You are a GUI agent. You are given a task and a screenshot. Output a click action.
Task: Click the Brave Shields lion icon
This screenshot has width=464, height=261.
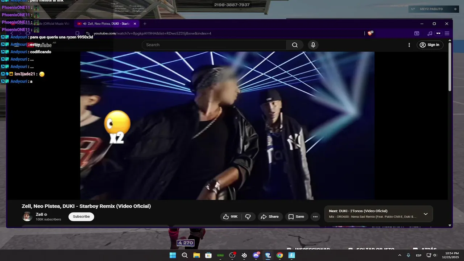coord(370,33)
